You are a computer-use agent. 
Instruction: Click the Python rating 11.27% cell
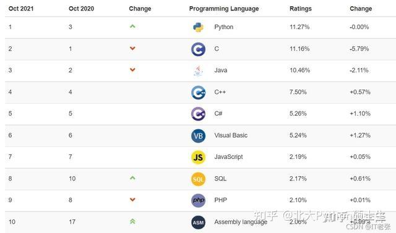[x=299, y=27]
